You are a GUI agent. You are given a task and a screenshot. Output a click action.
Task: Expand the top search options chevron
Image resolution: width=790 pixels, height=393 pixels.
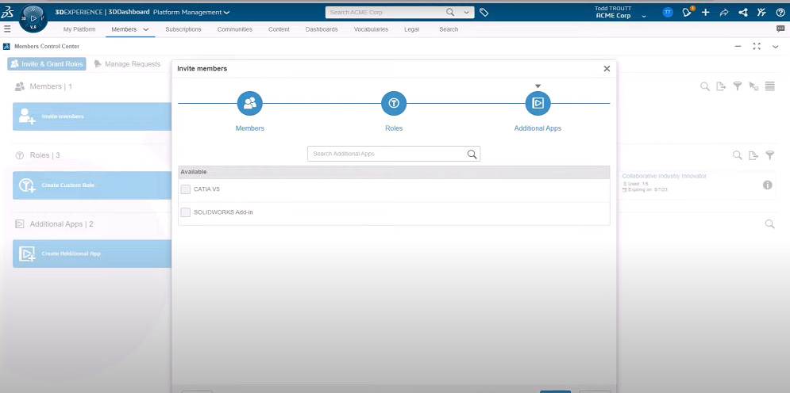click(x=467, y=12)
